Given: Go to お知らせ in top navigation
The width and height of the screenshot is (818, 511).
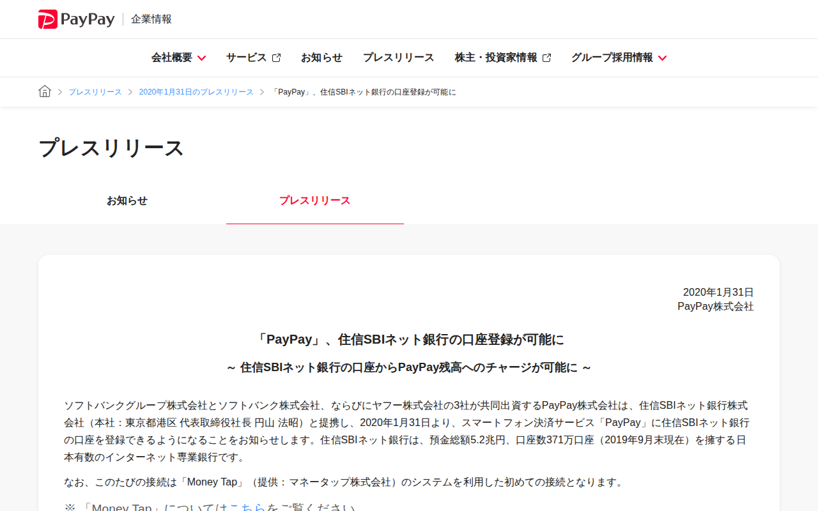Looking at the screenshot, I should point(321,57).
